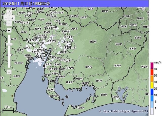Click the 豊橋市 map label
Image resolution: width=162 pixels, height=116 pixels.
(104, 95)
